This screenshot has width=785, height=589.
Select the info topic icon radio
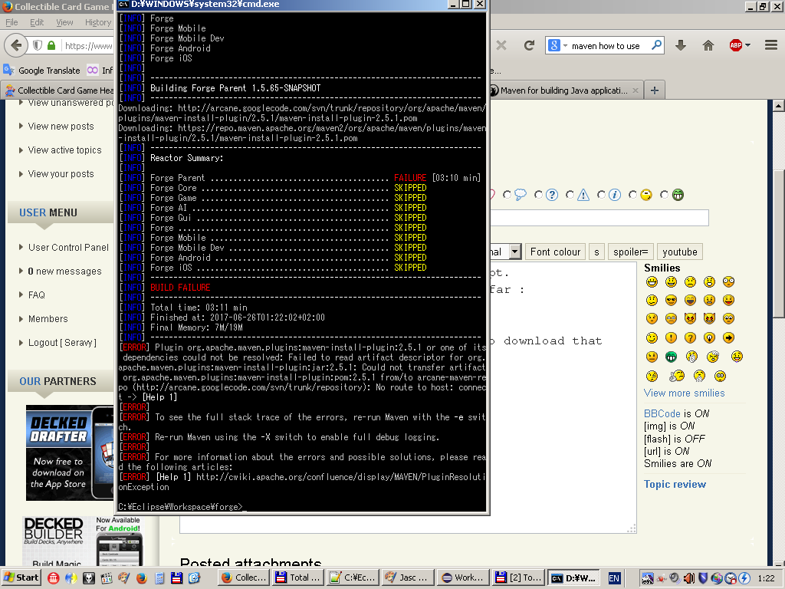click(602, 195)
